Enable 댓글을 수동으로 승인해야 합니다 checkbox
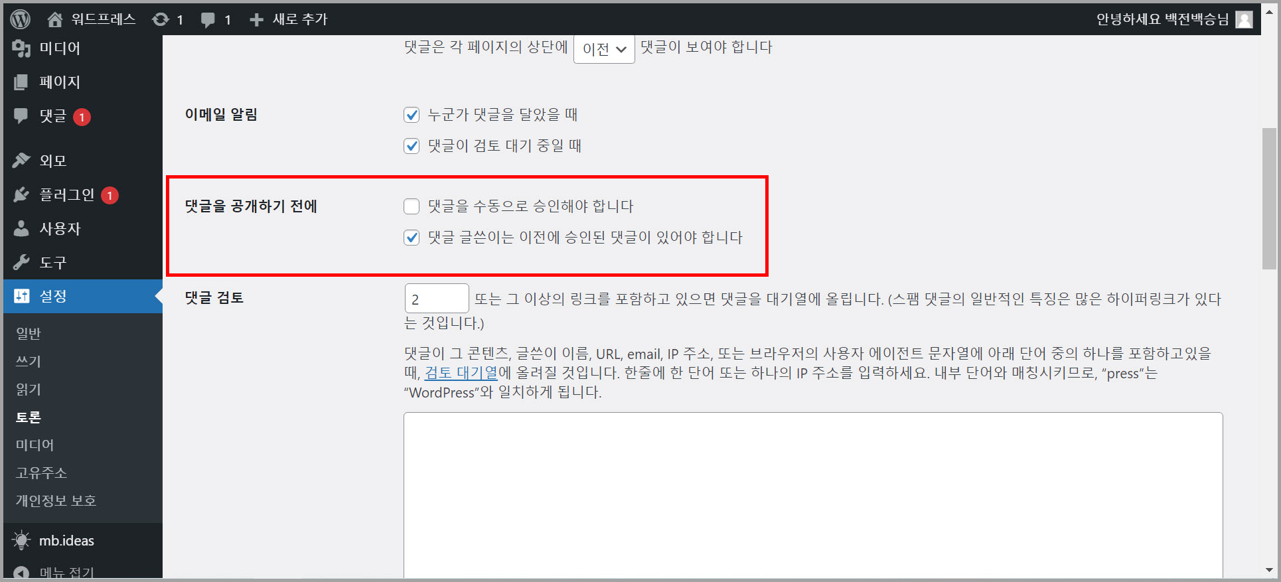This screenshot has width=1281, height=582. tap(412, 206)
